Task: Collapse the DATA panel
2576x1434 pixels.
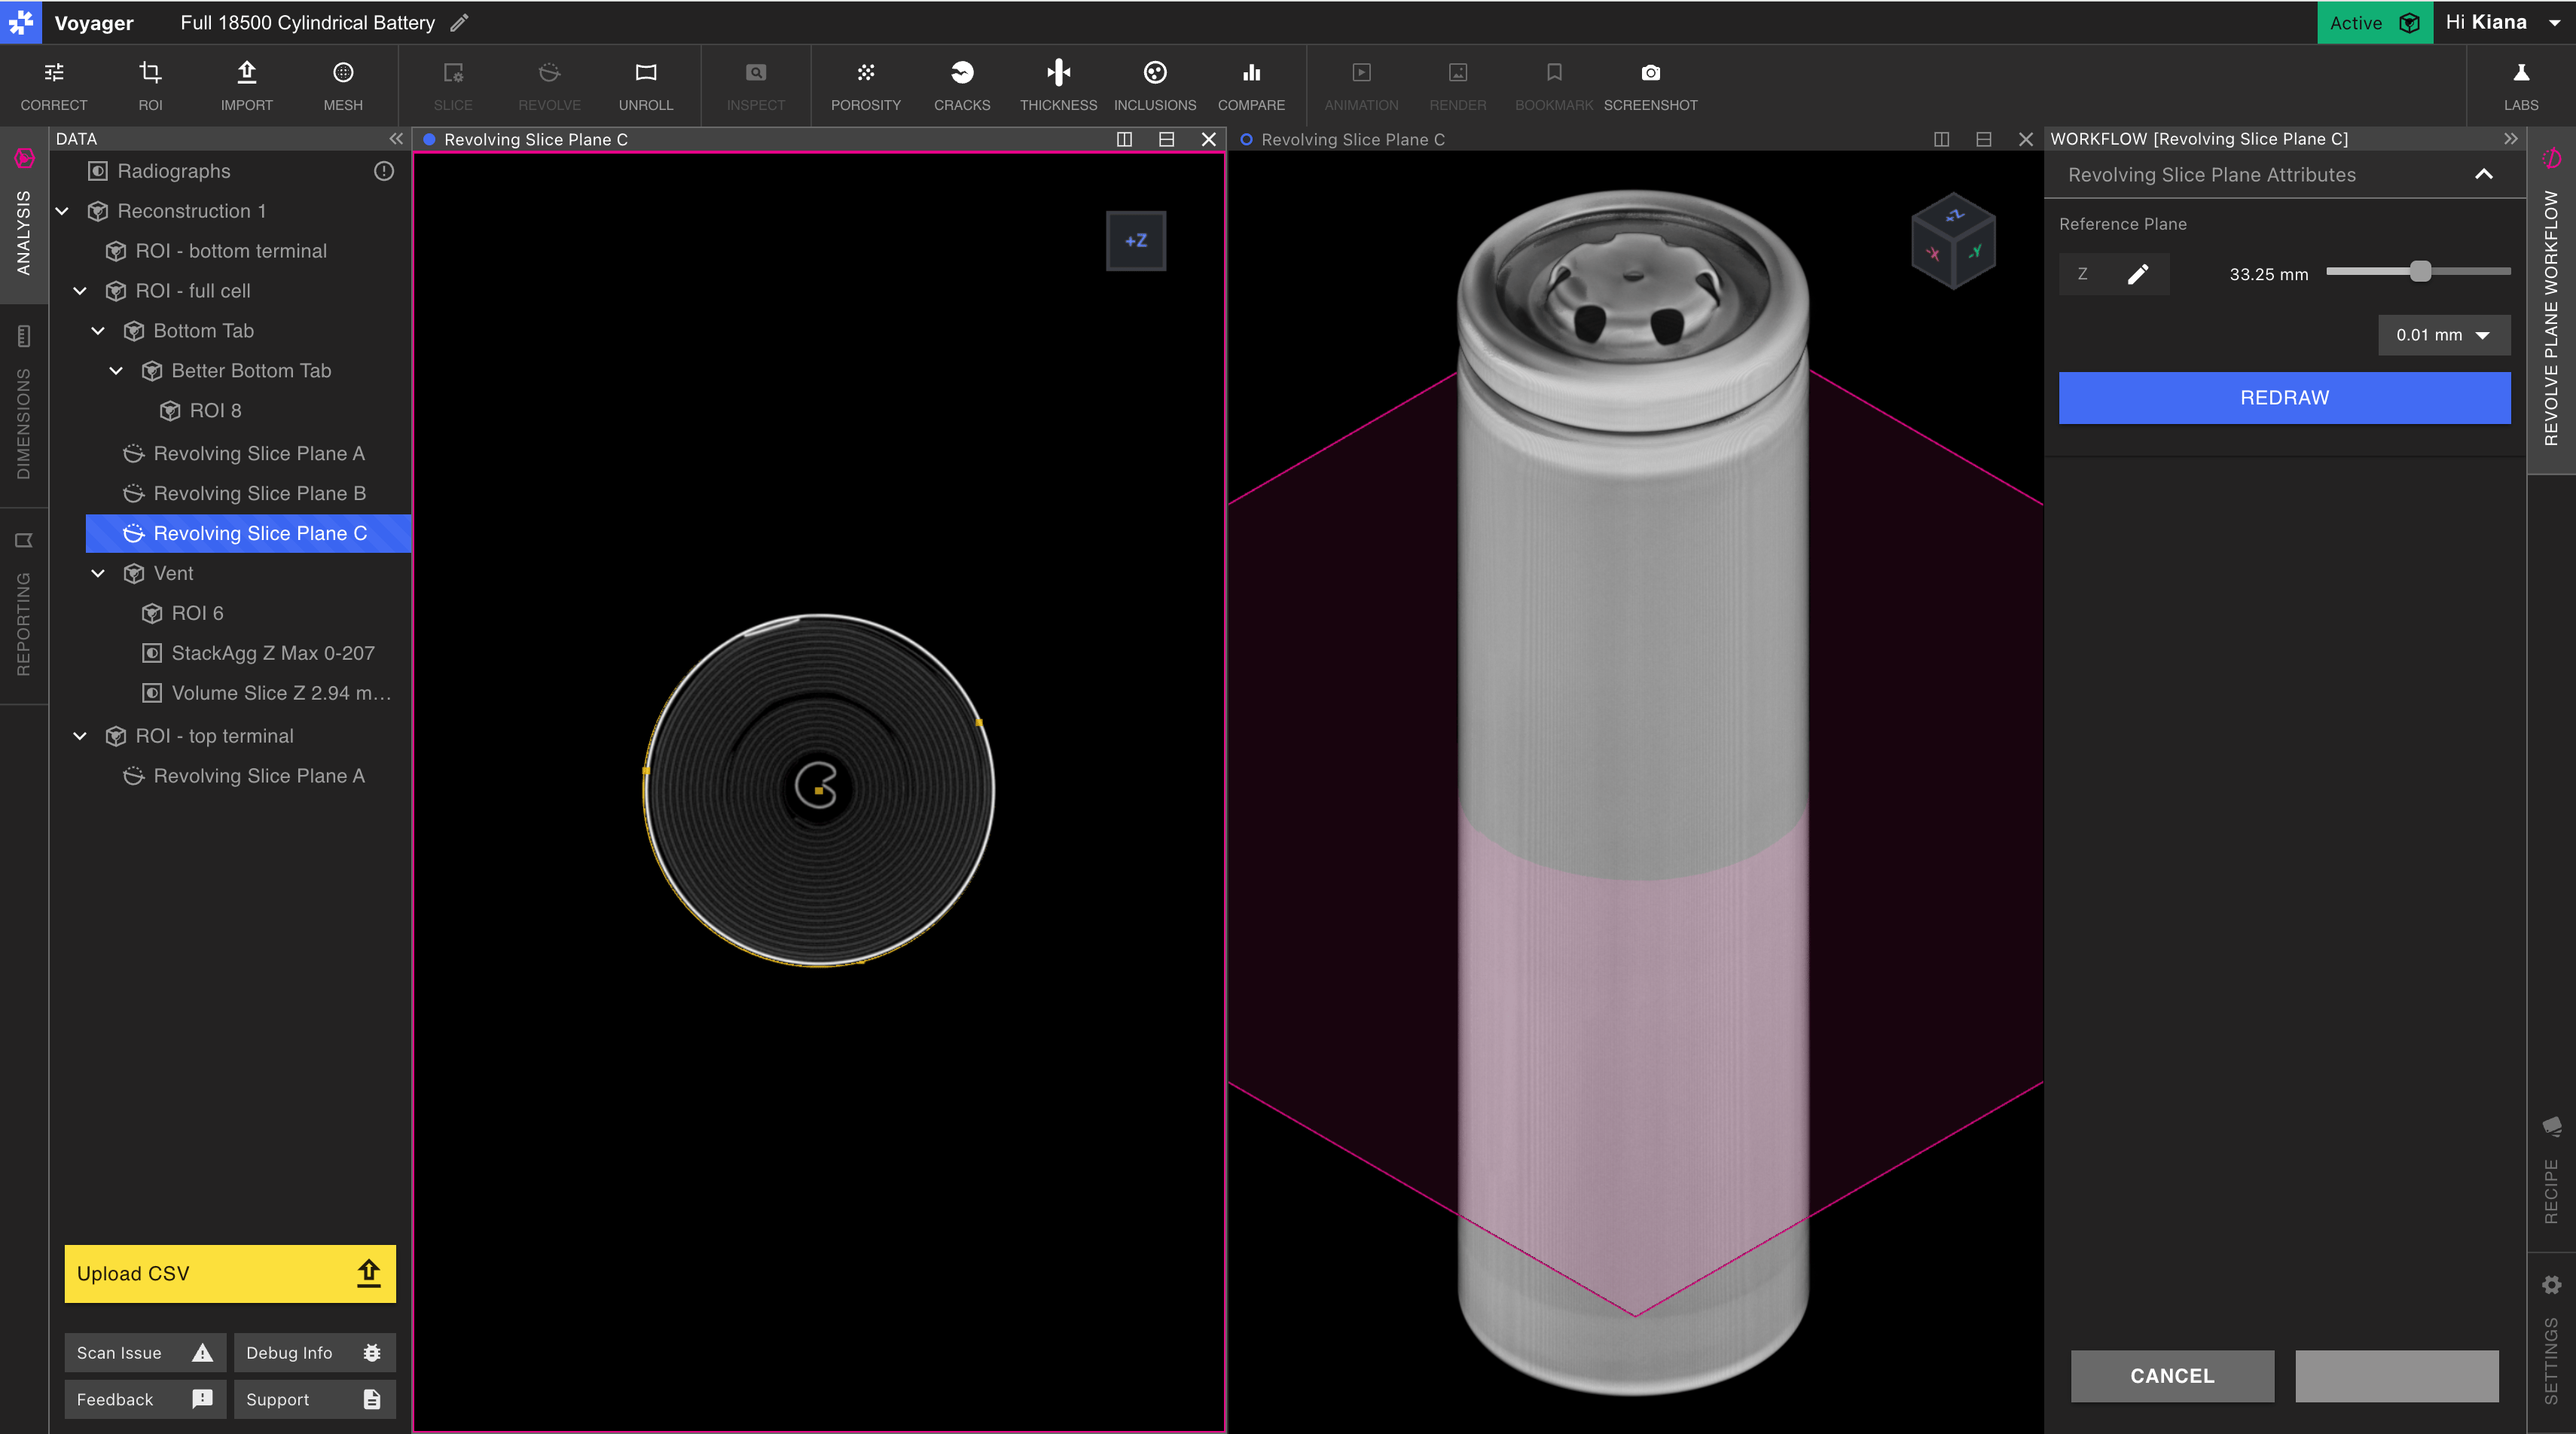Action: click(396, 139)
